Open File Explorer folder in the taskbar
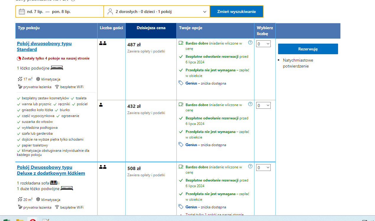The image size is (375, 221). tap(20, 220)
